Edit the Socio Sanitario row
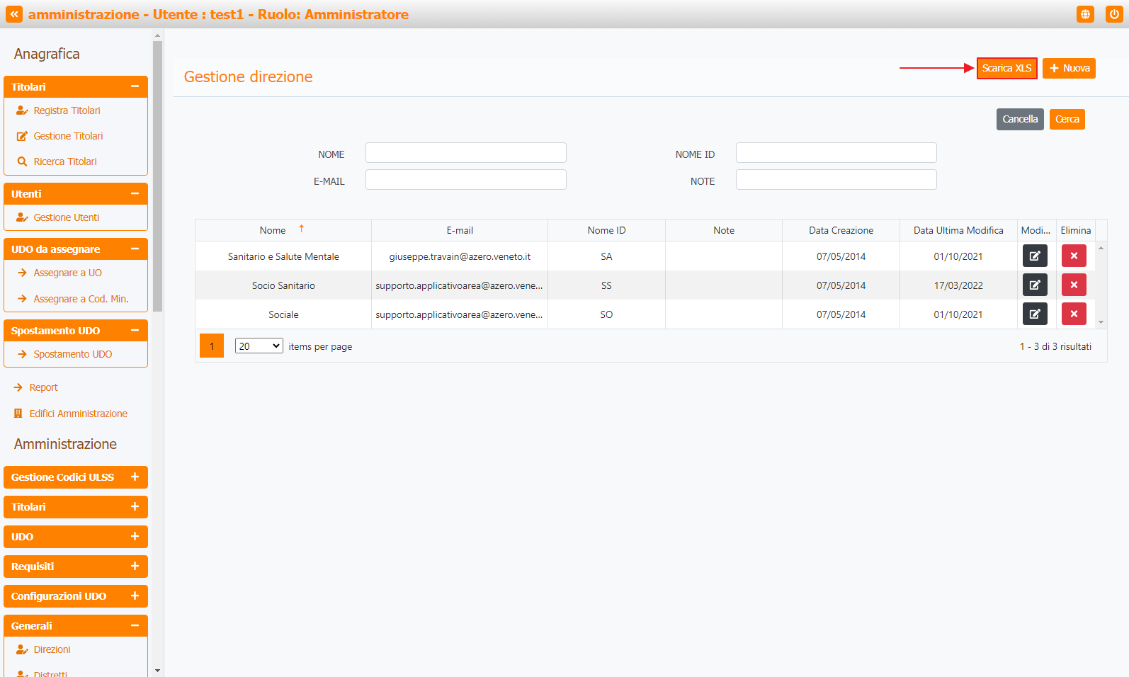Screen dimensions: 1129x677 click(x=1034, y=285)
